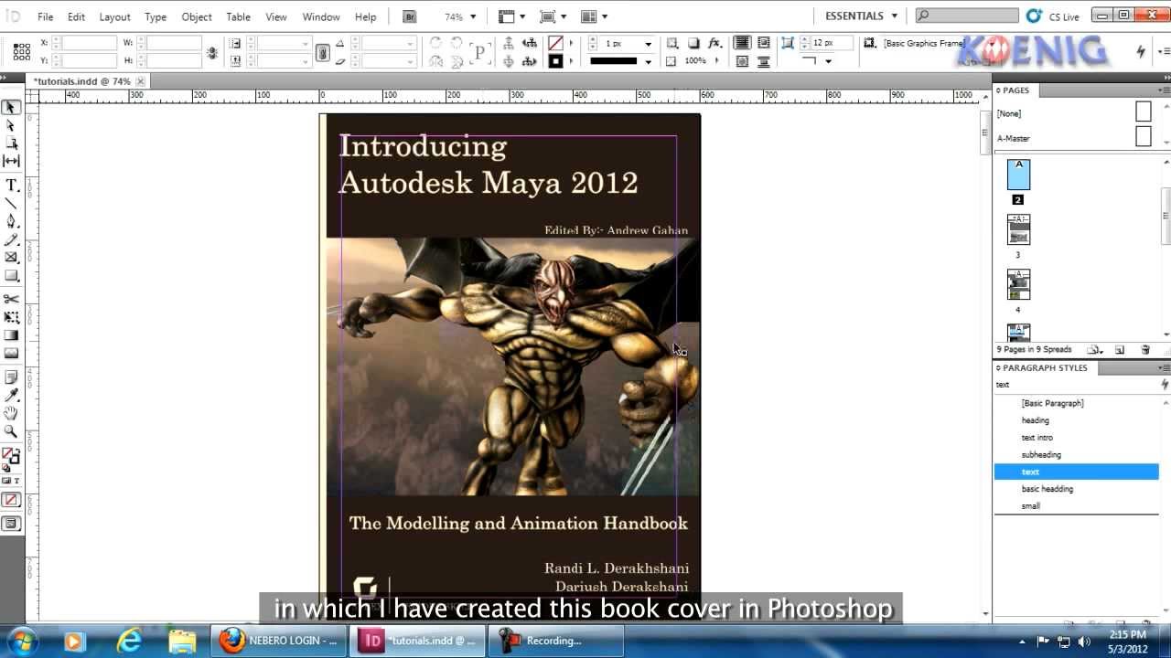This screenshot has height=658, width=1171.
Task: Click create new page icon in Pages panel
Action: (1119, 350)
